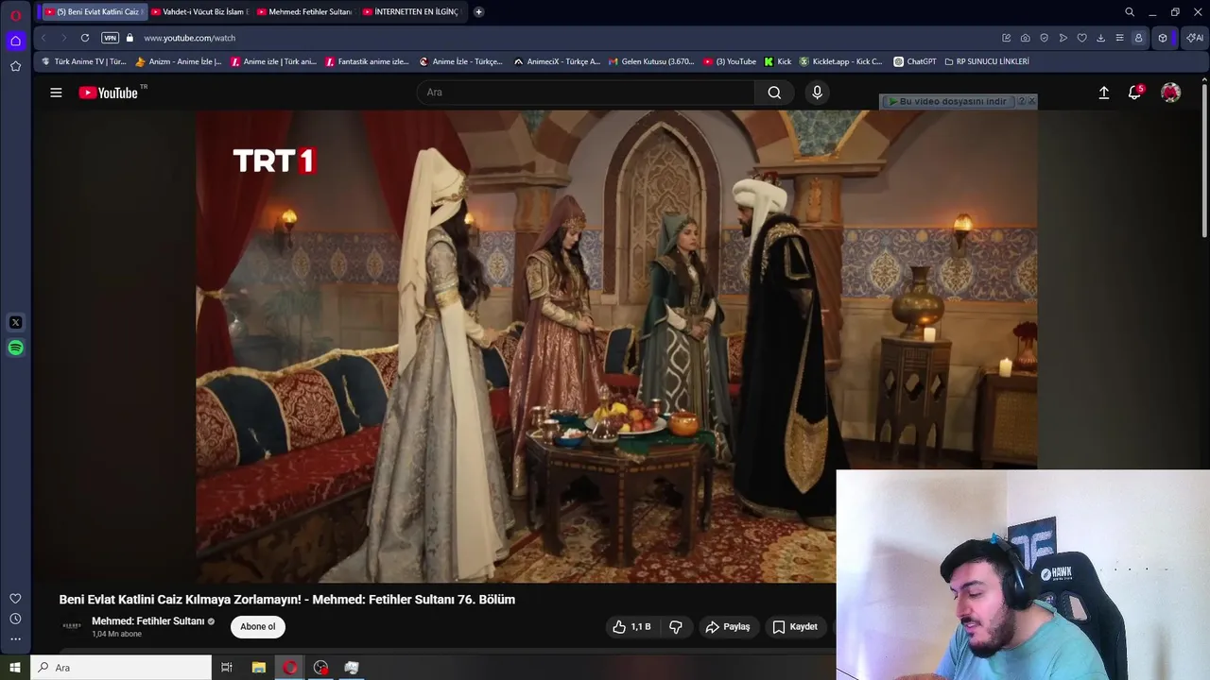1210x680 pixels.
Task: Open Windows Task View
Action: 227,668
